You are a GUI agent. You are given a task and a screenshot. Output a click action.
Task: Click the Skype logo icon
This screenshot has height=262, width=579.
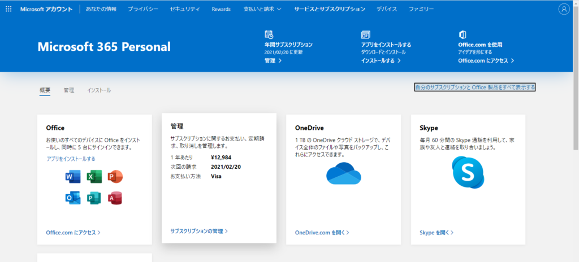coord(468,172)
